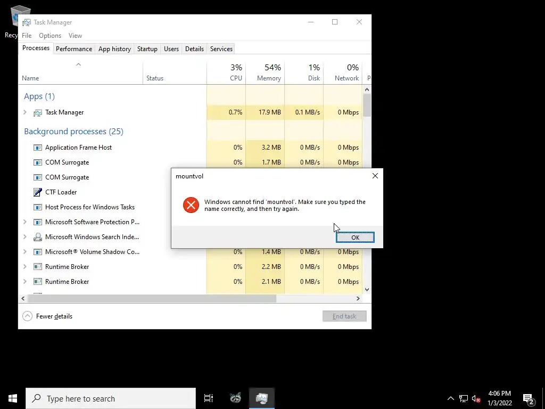Viewport: 545px width, 409px height.
Task: Sort processes by Memory column
Action: pos(265,72)
